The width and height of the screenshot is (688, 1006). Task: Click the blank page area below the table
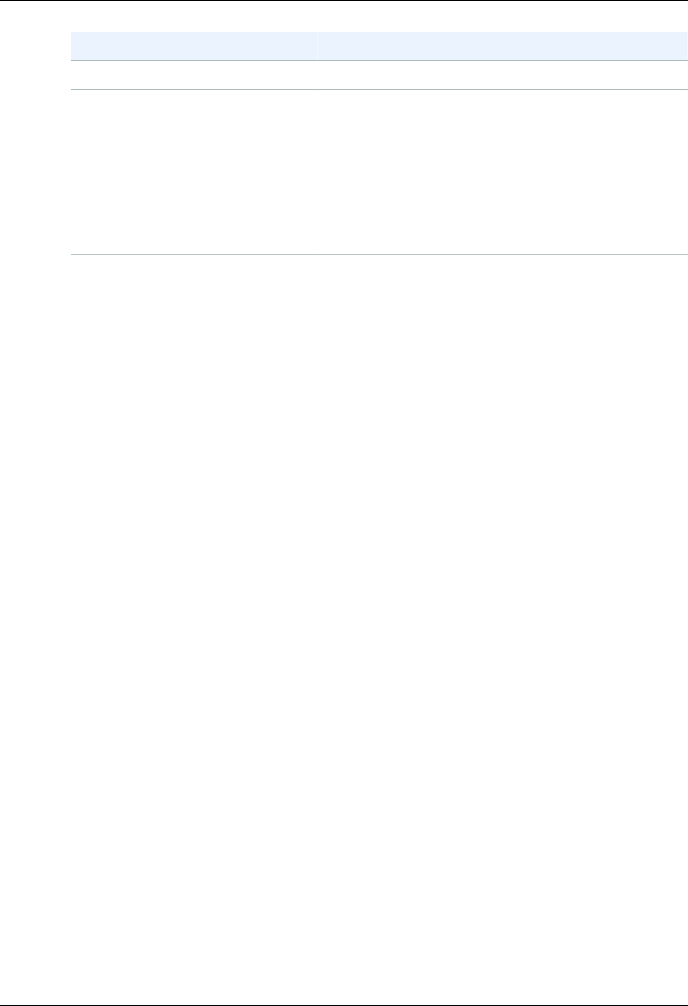point(344,588)
